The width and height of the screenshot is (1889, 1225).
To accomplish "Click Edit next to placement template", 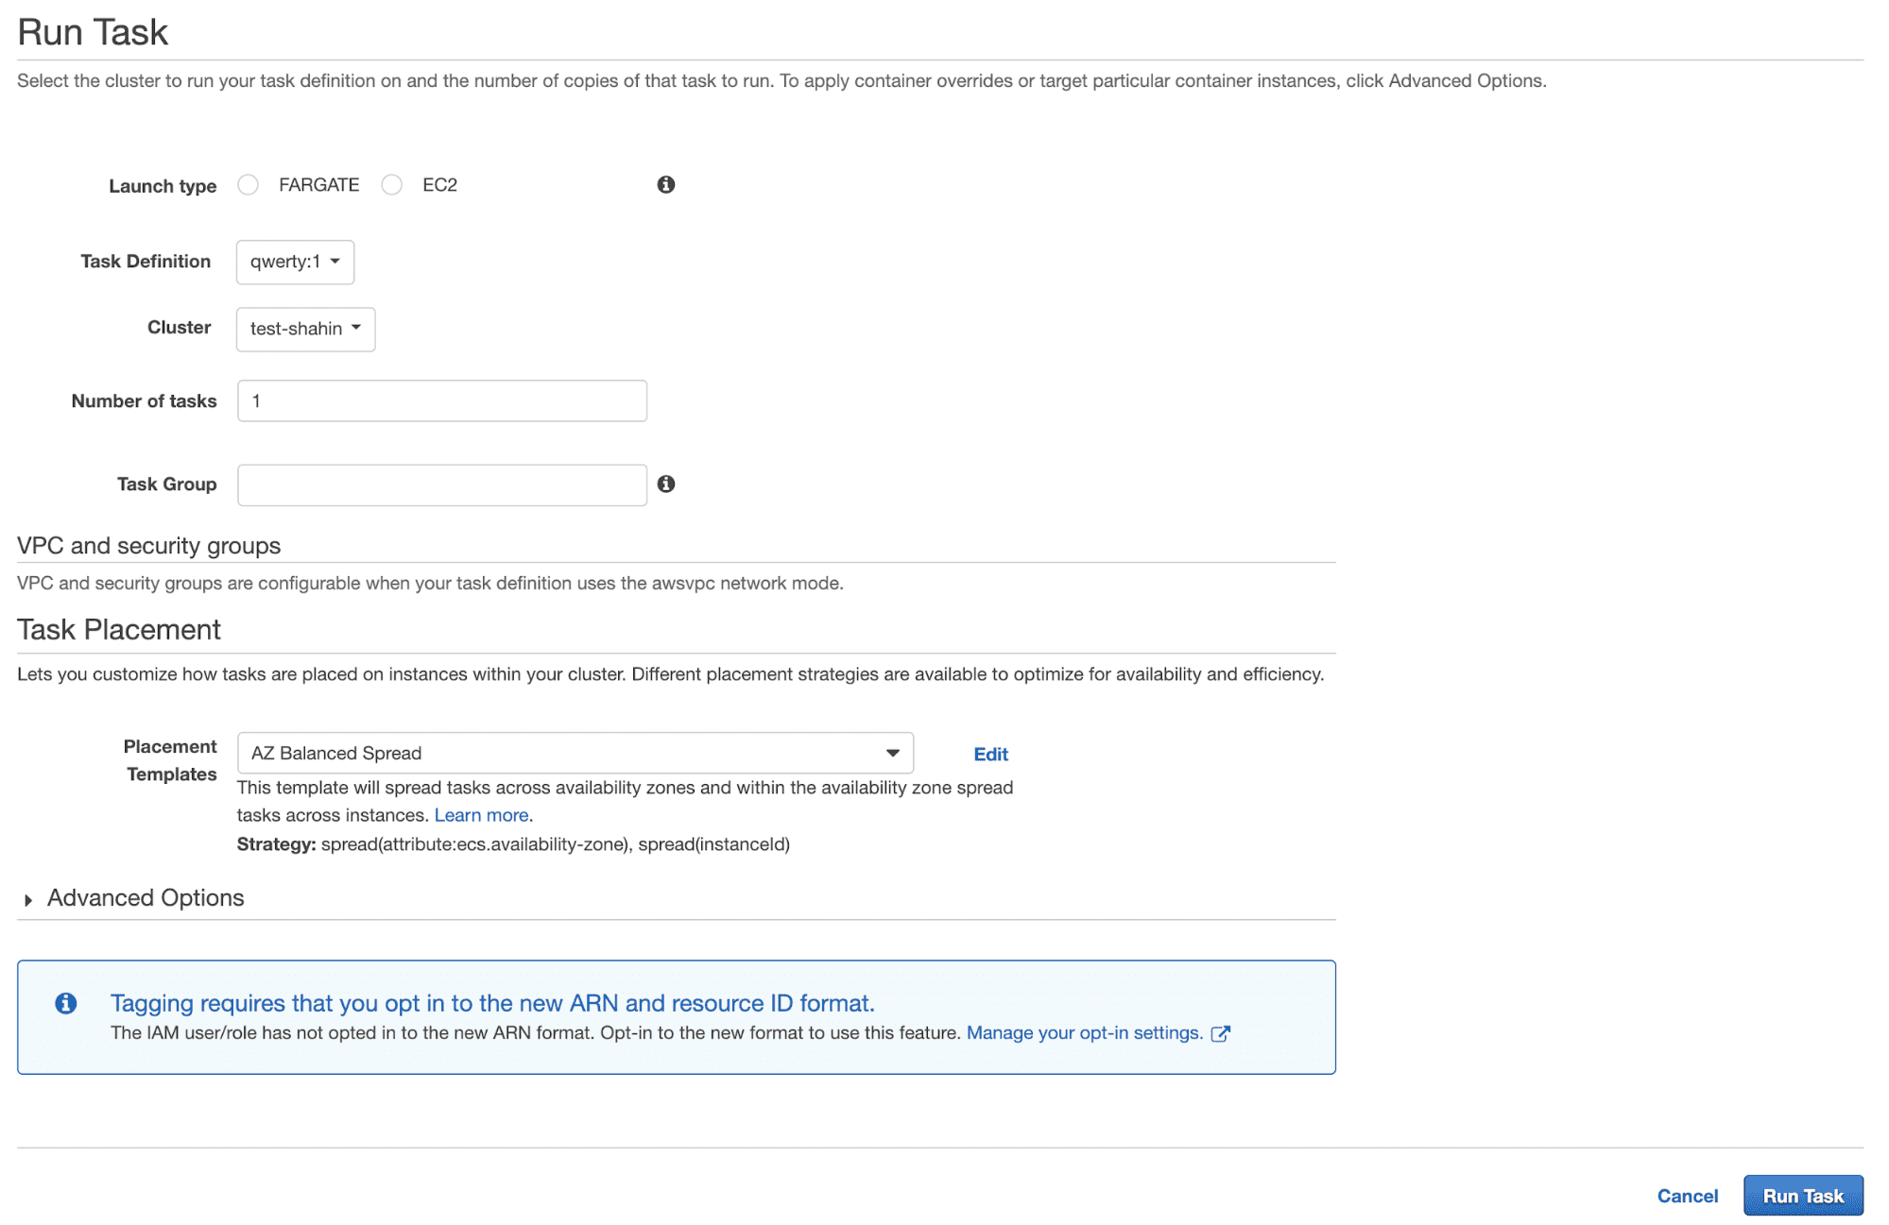I will tap(989, 754).
